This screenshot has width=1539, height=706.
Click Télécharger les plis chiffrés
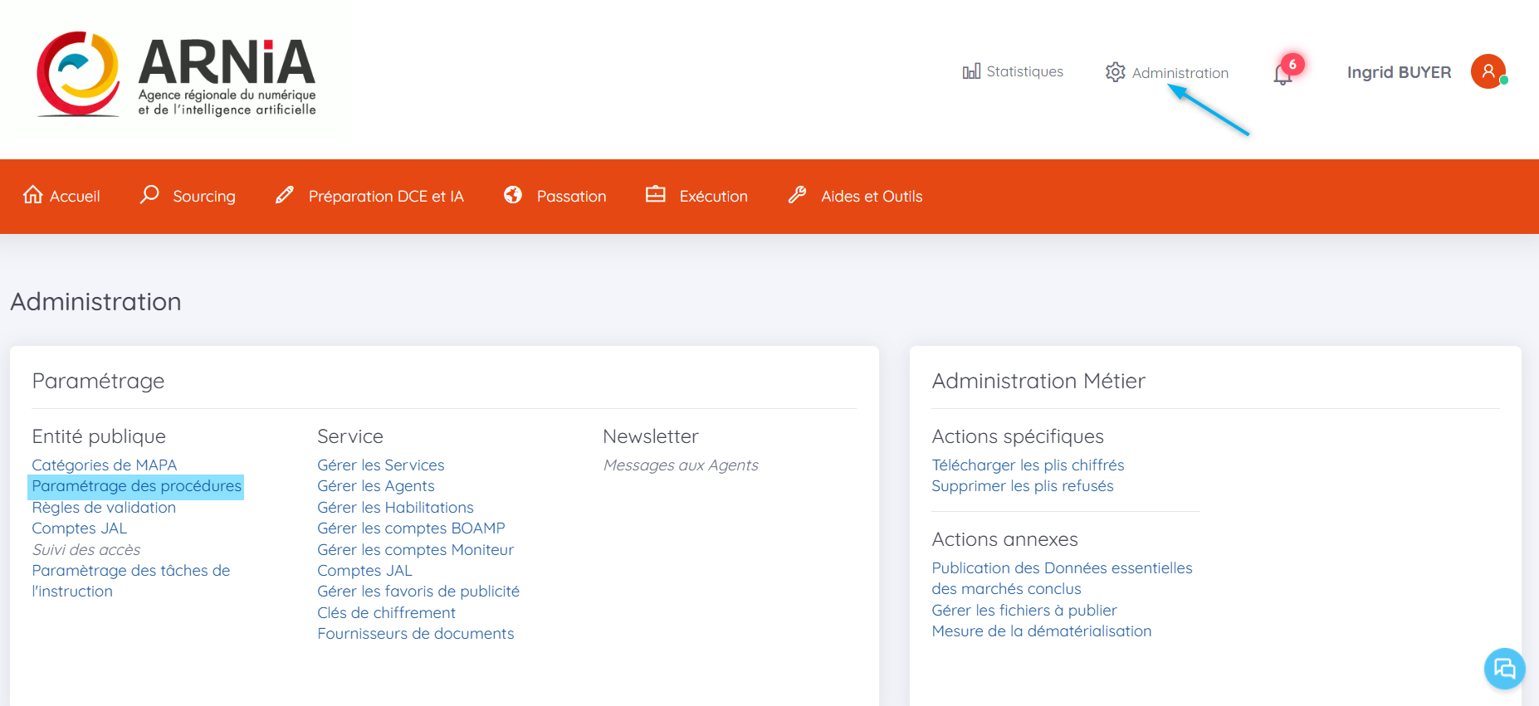(1028, 465)
